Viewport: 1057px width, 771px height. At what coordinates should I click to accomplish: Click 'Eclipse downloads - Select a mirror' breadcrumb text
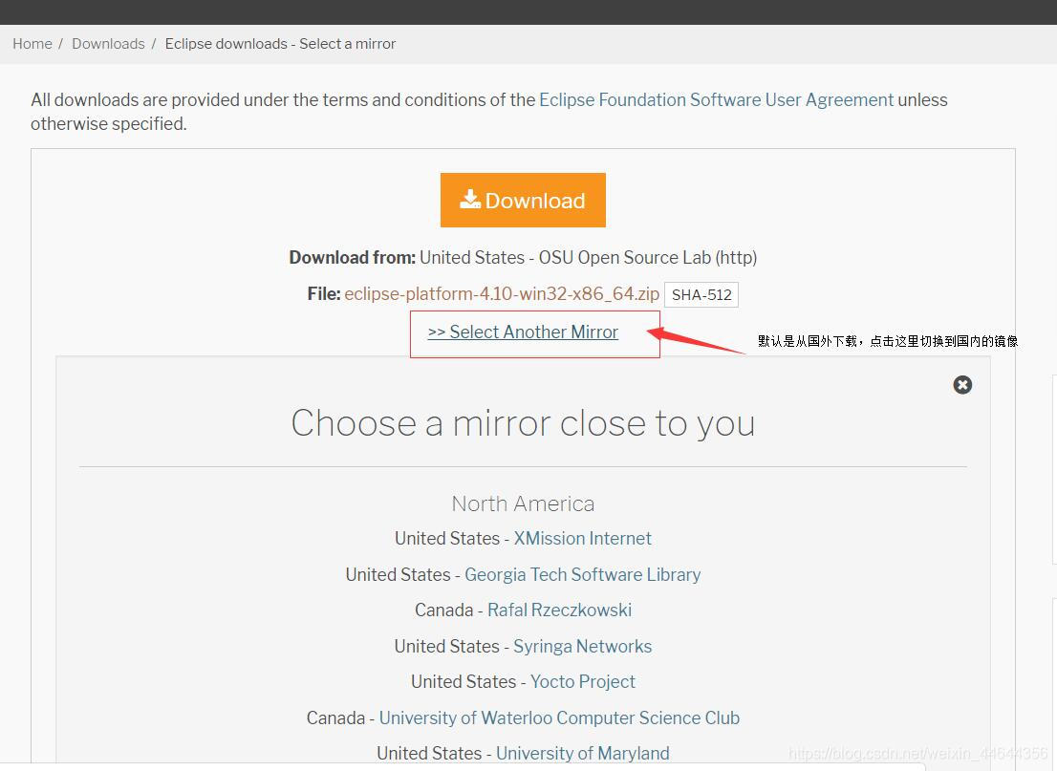pyautogui.click(x=280, y=44)
